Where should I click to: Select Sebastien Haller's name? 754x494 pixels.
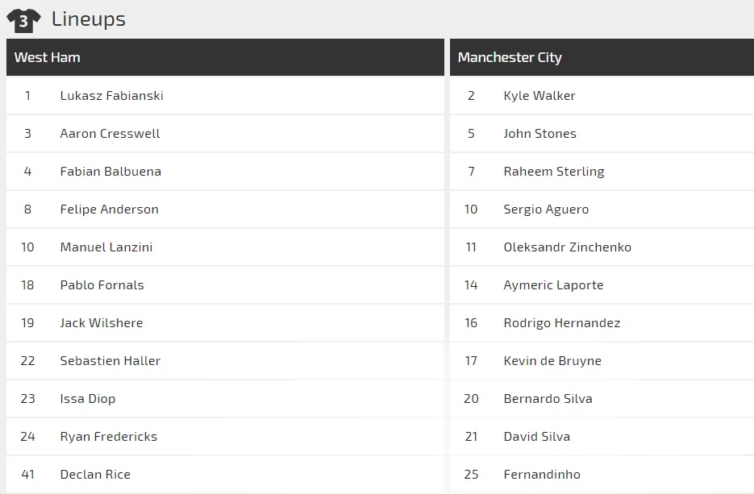pos(110,360)
